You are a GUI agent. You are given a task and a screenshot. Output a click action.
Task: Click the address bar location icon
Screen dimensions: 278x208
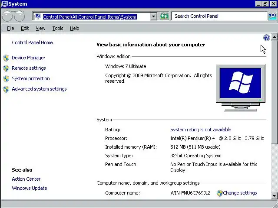[37, 16]
